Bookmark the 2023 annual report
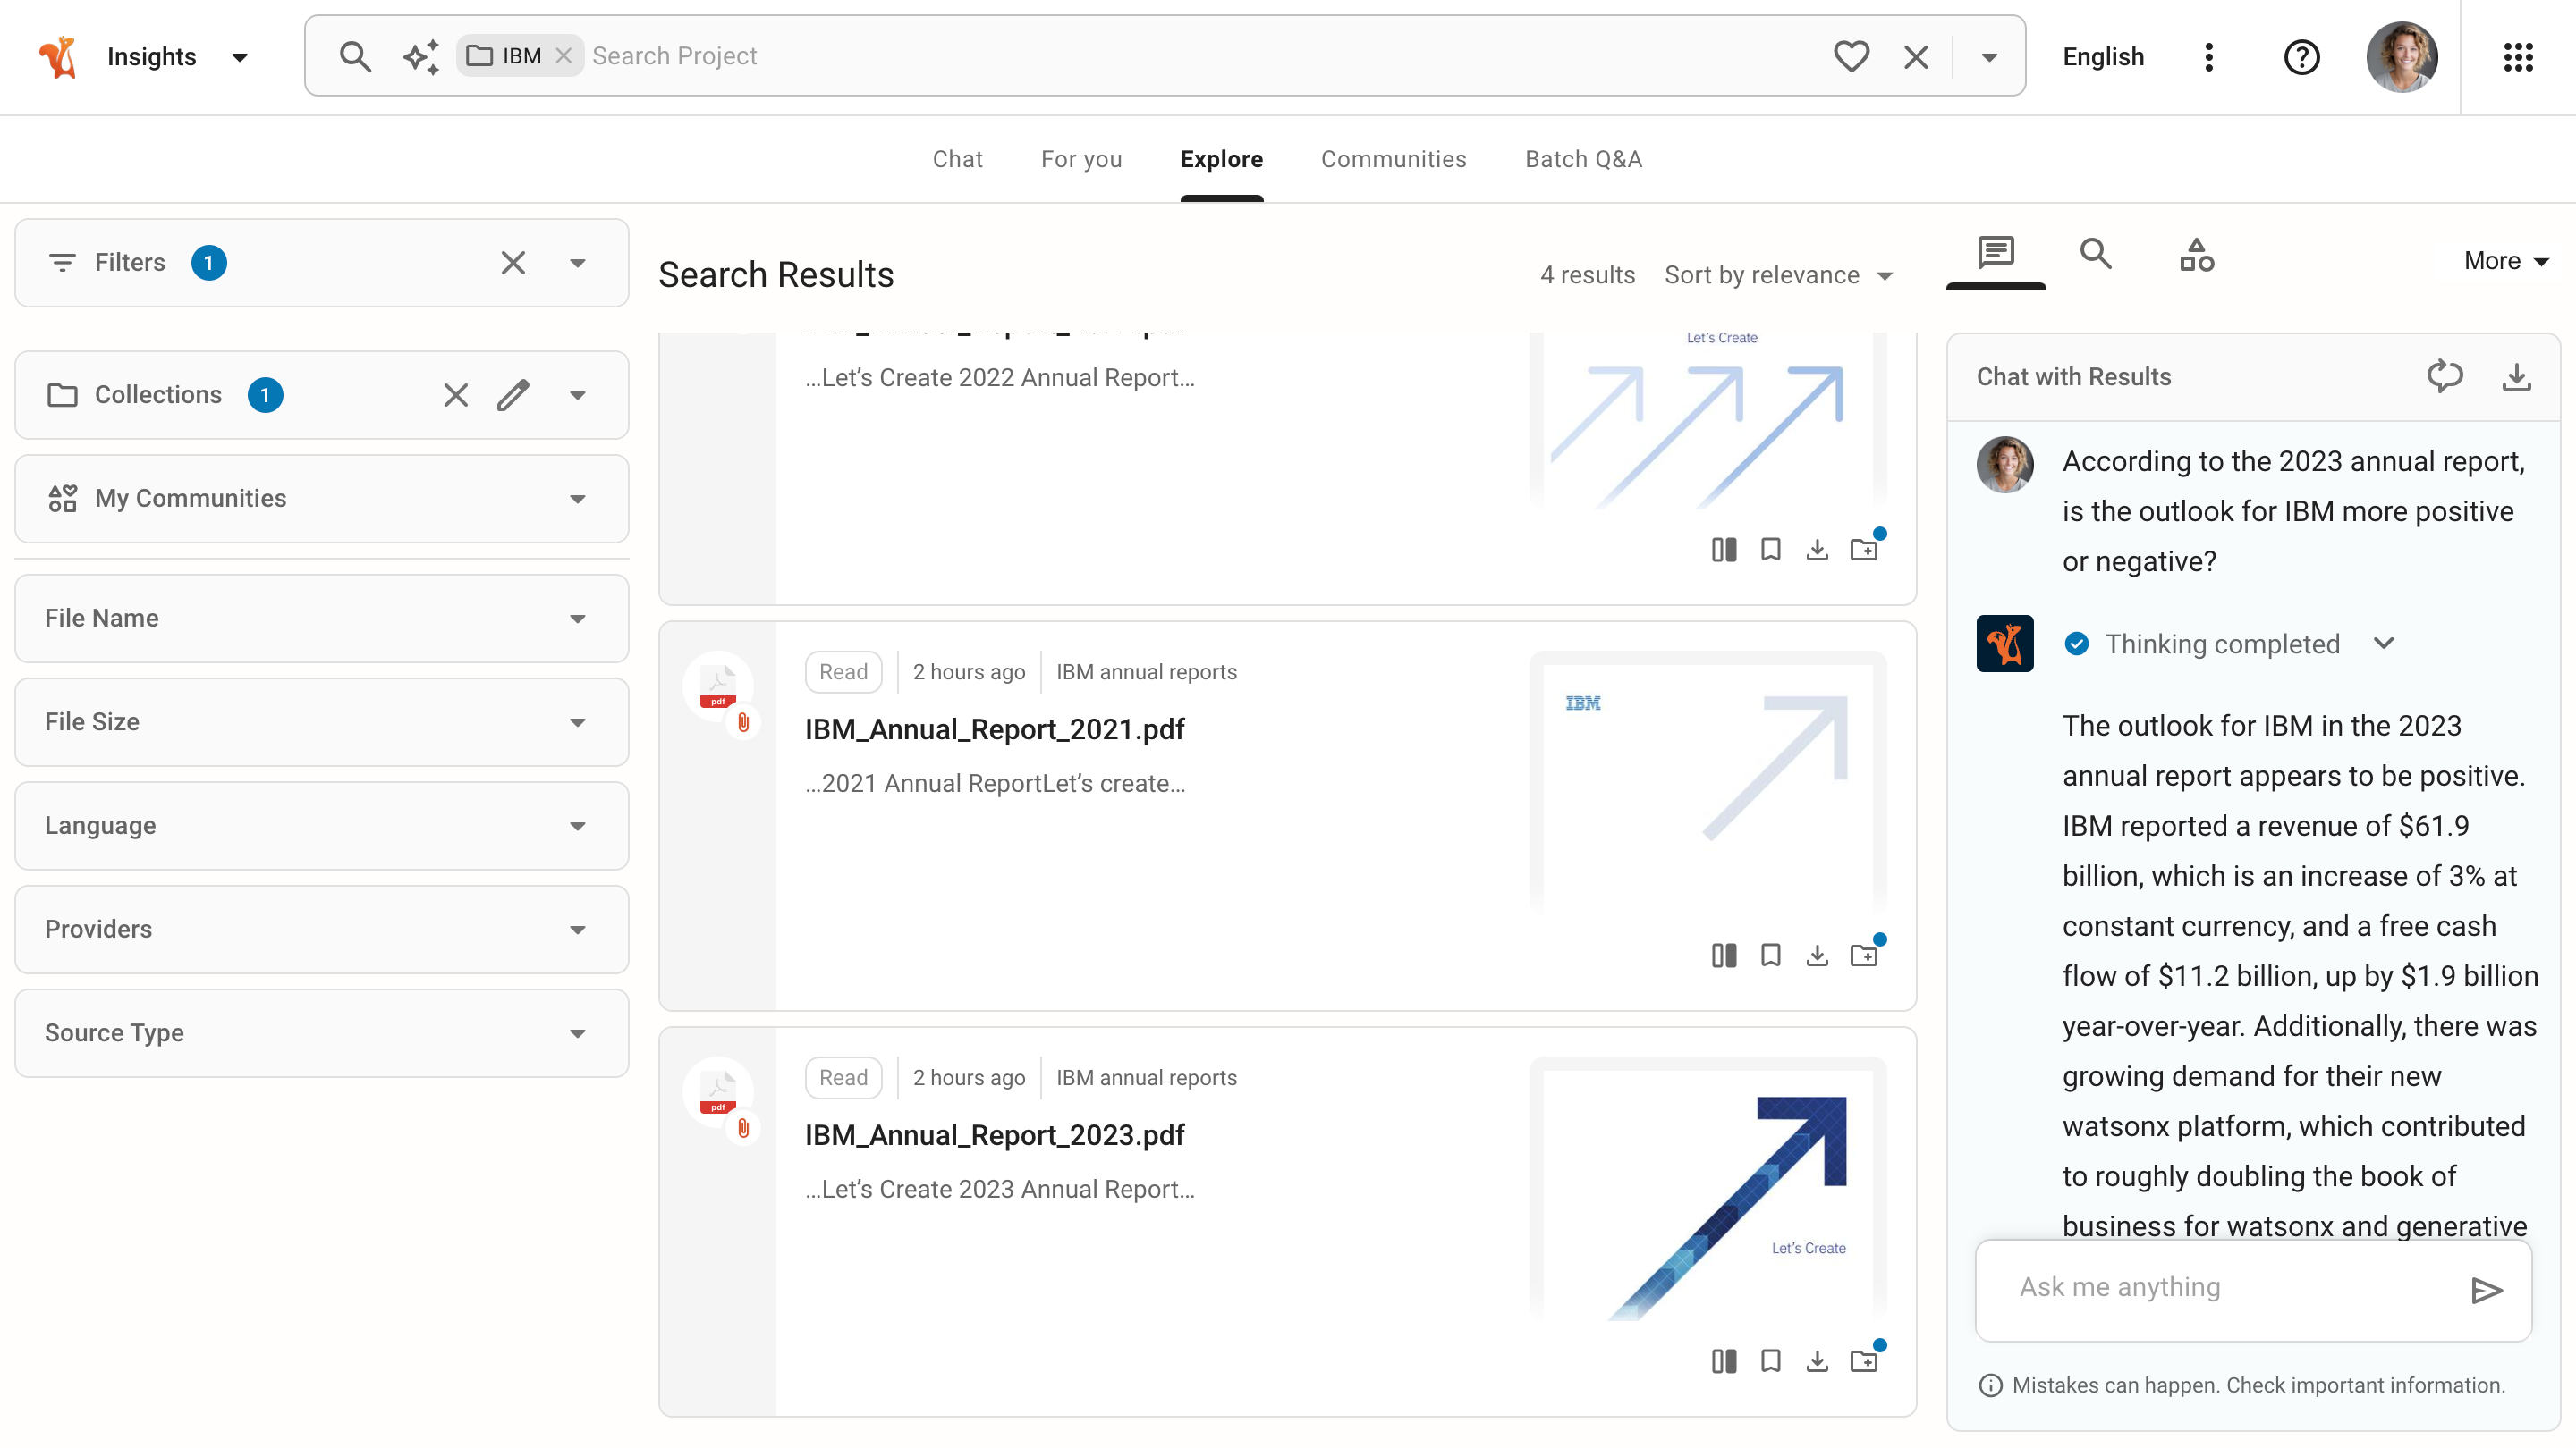Viewport: 2576px width, 1448px height. coord(1771,1361)
